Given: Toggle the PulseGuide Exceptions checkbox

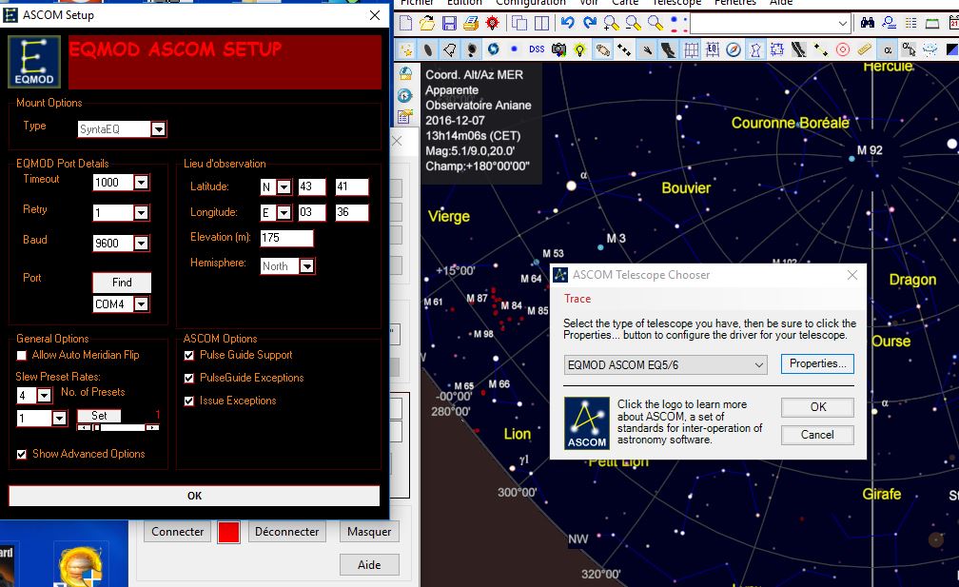Looking at the screenshot, I should (x=189, y=378).
